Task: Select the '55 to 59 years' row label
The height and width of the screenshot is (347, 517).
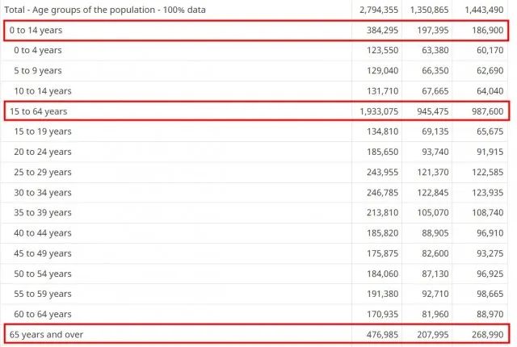Action: pyautogui.click(x=43, y=295)
